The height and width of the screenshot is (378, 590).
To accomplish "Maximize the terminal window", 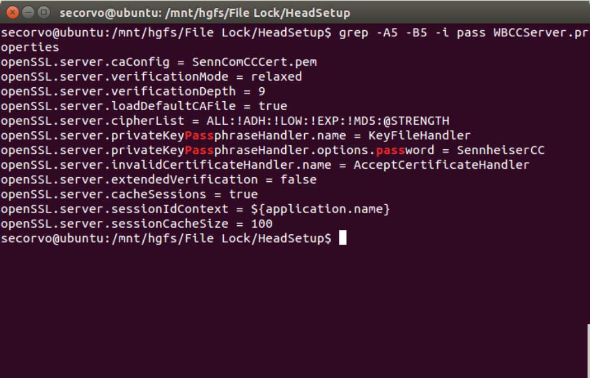I will (44, 13).
